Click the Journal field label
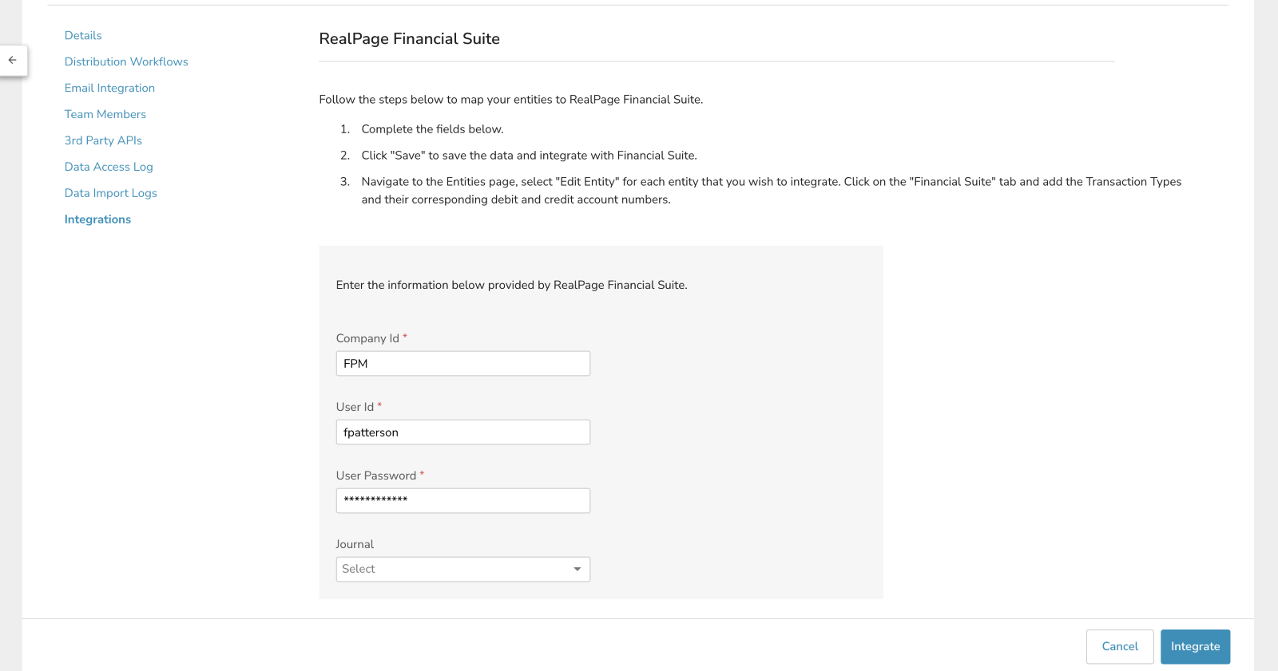The image size is (1278, 671). point(355,544)
